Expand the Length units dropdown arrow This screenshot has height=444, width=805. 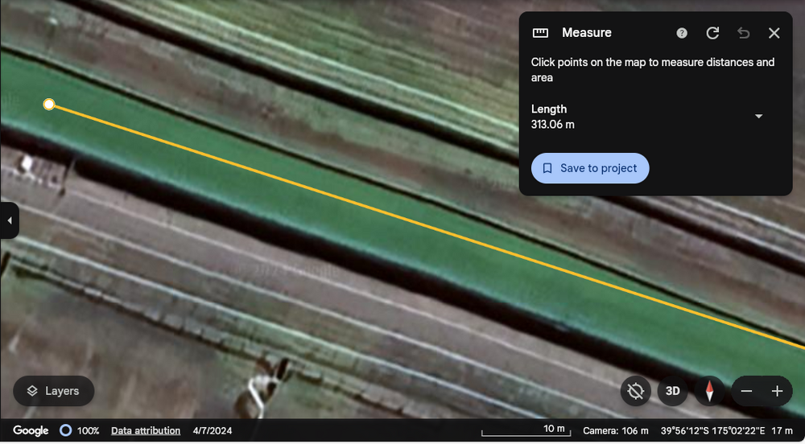point(758,117)
